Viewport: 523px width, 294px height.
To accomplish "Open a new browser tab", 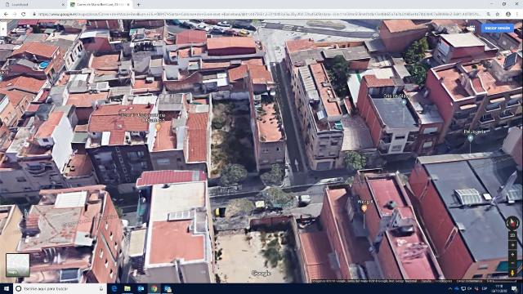I will pyautogui.click(x=138, y=5).
